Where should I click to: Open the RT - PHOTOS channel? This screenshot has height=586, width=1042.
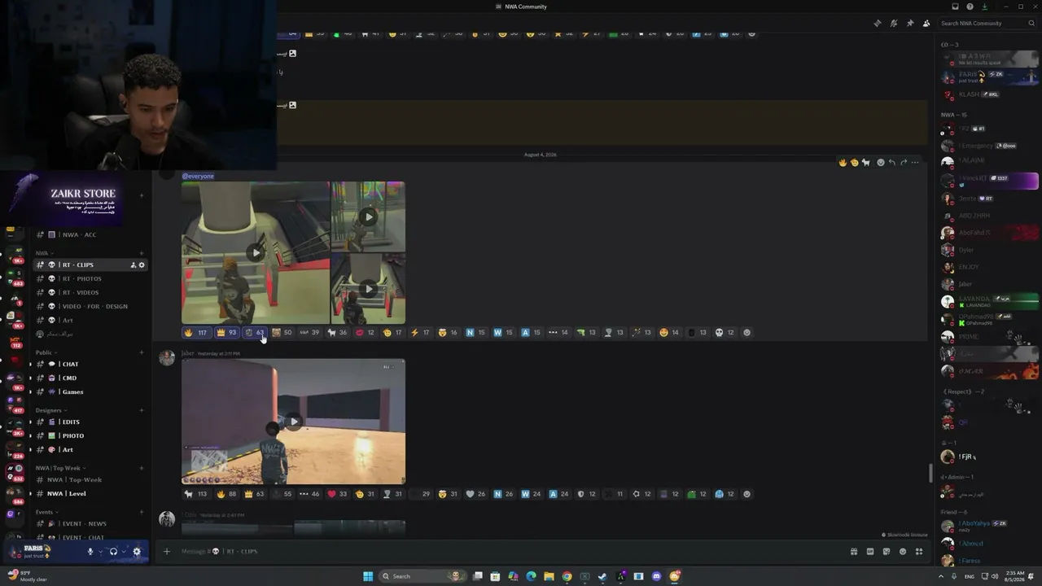(x=90, y=279)
